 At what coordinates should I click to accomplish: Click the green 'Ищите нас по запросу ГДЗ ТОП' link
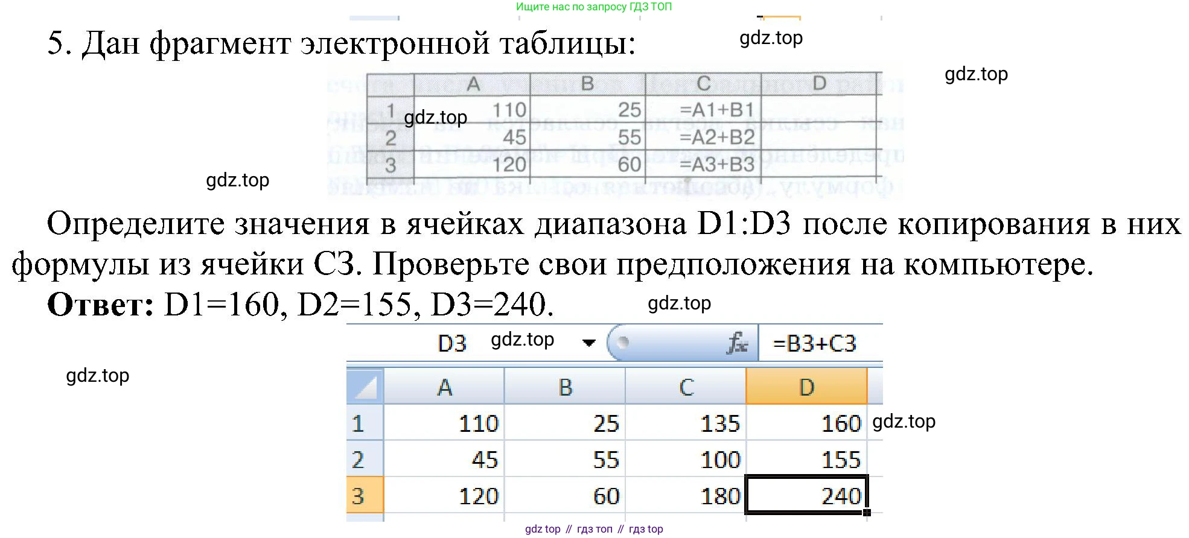pos(593,7)
